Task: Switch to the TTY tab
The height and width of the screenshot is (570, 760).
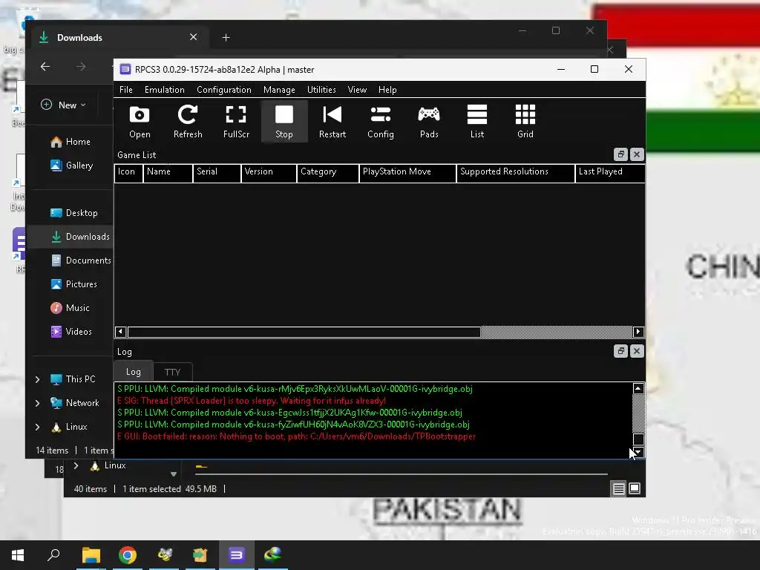Action: coord(172,373)
